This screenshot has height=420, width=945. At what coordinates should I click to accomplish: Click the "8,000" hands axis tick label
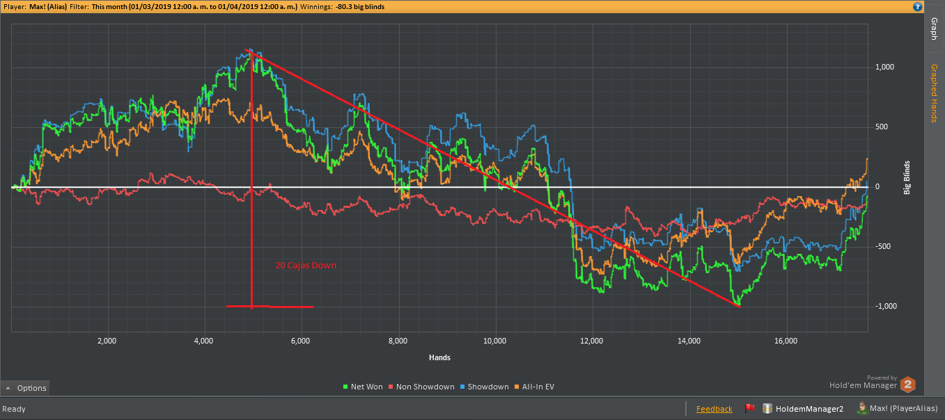tap(398, 341)
